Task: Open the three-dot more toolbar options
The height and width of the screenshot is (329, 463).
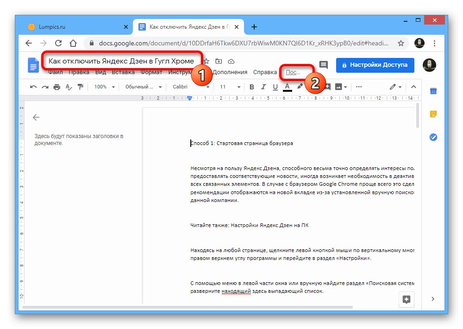Action: pos(359,87)
